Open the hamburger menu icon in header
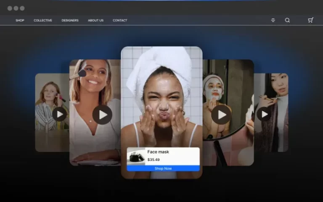The width and height of the screenshot is (323, 202). 273,20
